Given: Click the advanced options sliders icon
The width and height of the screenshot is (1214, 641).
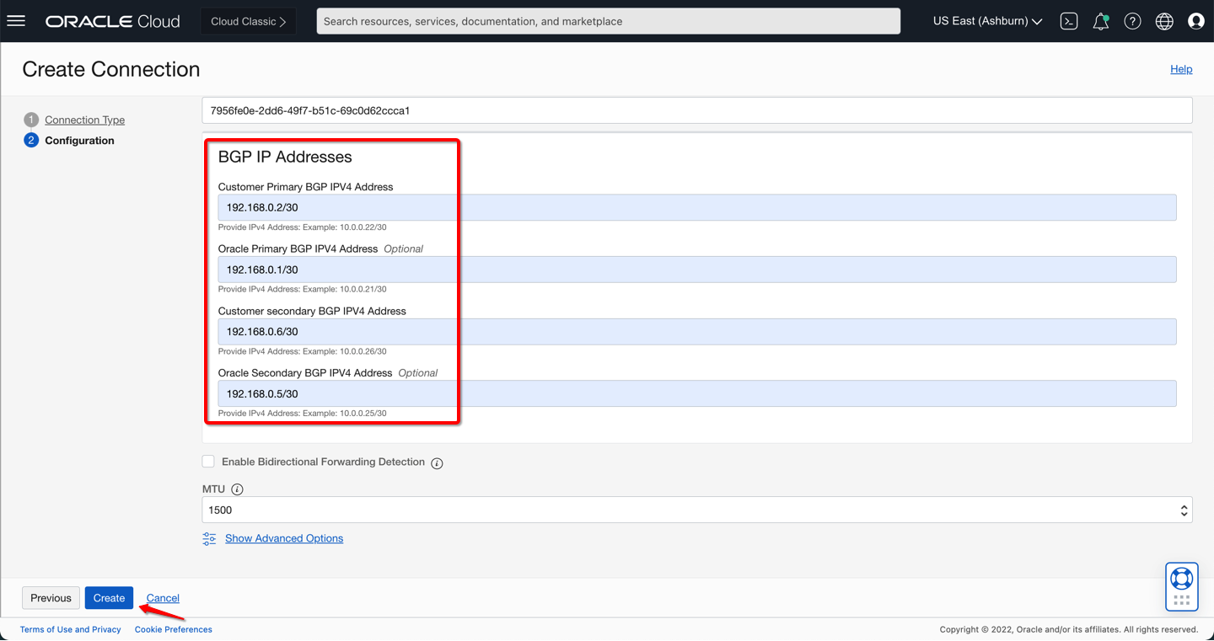Looking at the screenshot, I should pyautogui.click(x=209, y=539).
